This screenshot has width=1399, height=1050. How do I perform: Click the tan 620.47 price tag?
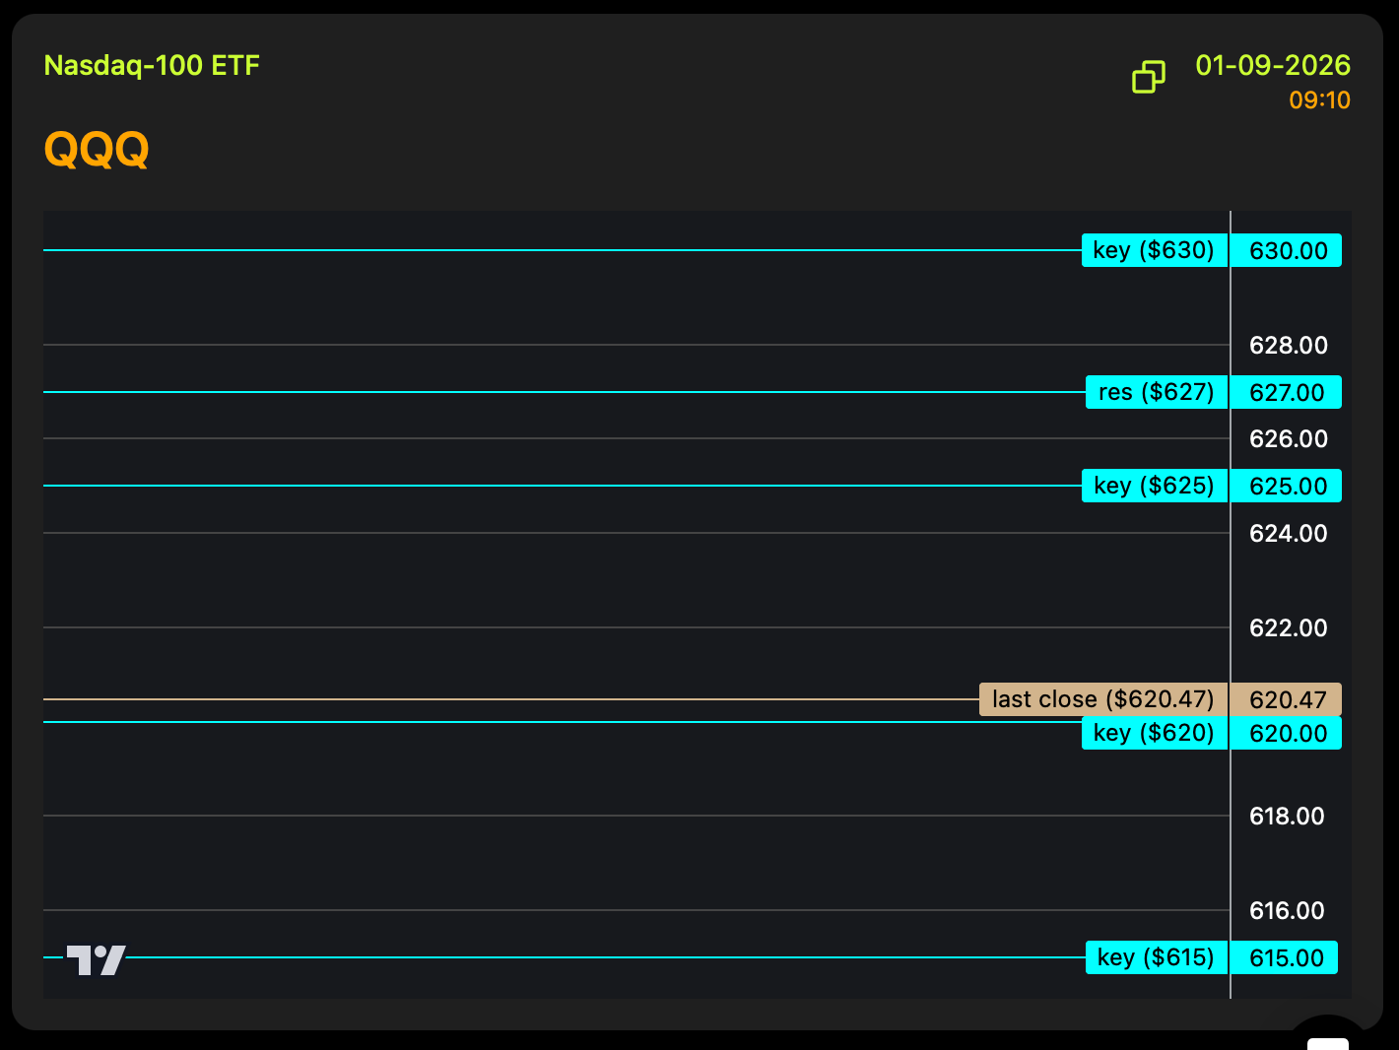pyautogui.click(x=1287, y=700)
